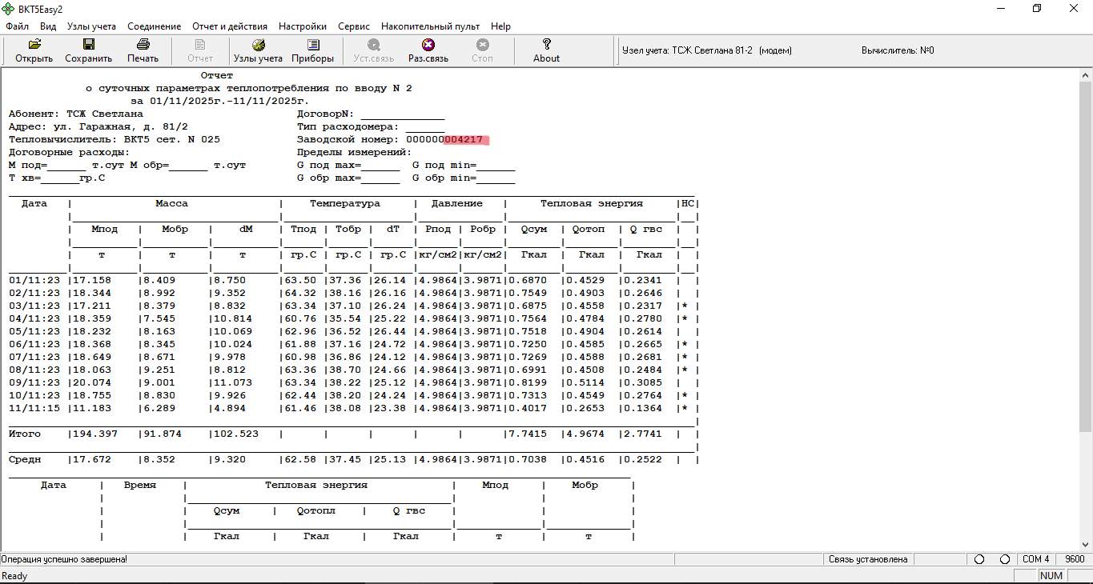Disconnect using the Раз.связь toolbar icon

click(428, 46)
